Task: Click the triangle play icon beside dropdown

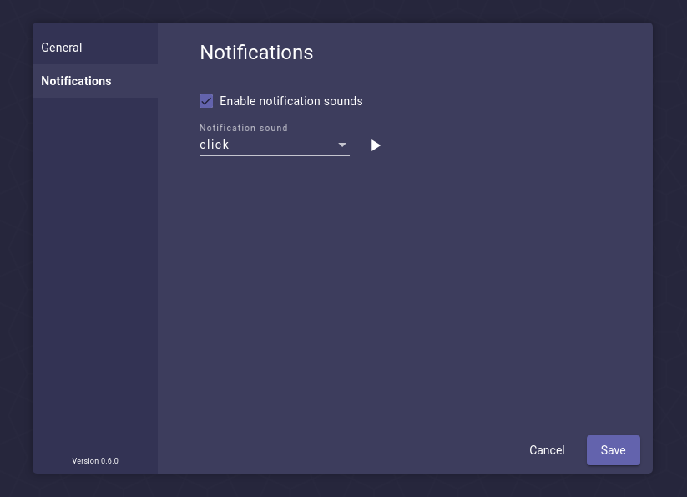Action: click(x=376, y=145)
